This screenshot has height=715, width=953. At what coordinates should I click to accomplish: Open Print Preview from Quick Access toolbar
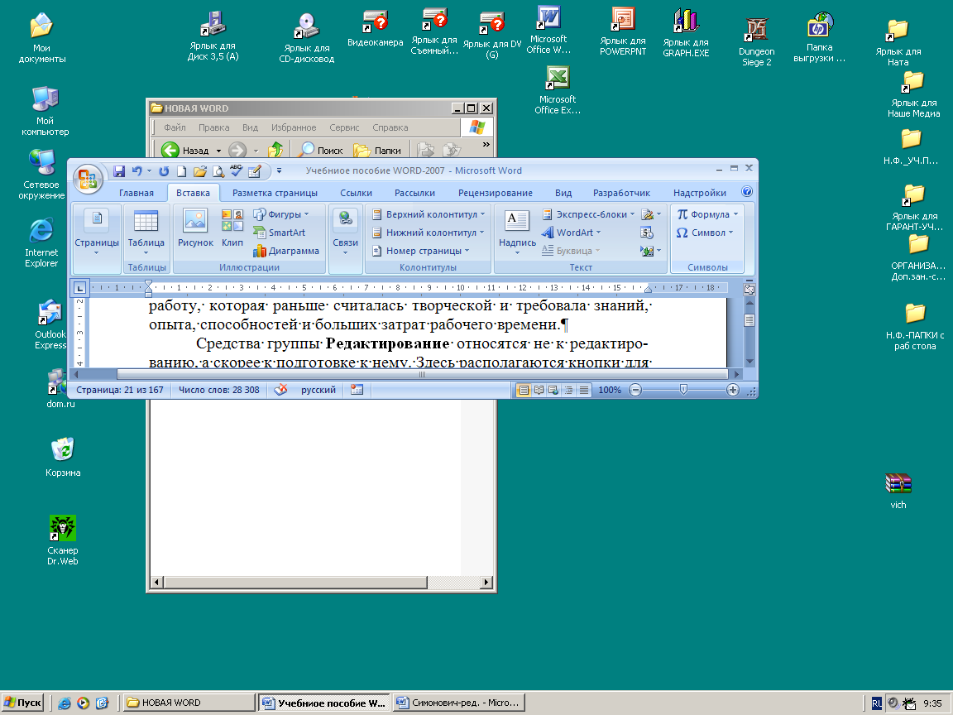218,171
